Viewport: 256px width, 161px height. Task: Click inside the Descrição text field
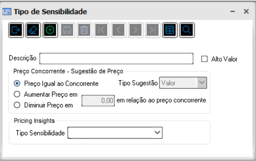pos(117,59)
